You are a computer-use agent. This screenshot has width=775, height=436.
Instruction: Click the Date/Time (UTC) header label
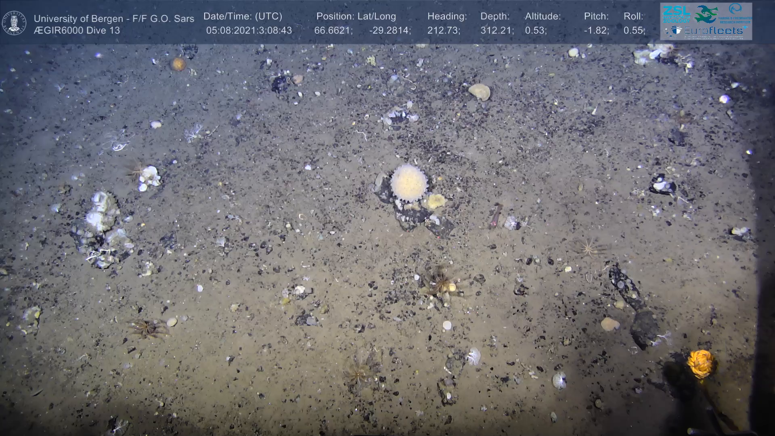(243, 17)
